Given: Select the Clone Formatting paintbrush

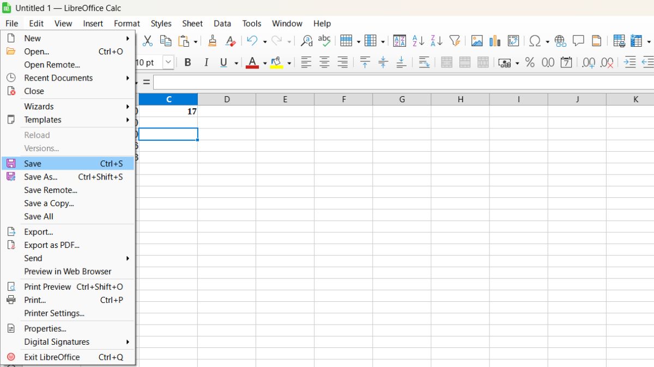Looking at the screenshot, I should [213, 41].
